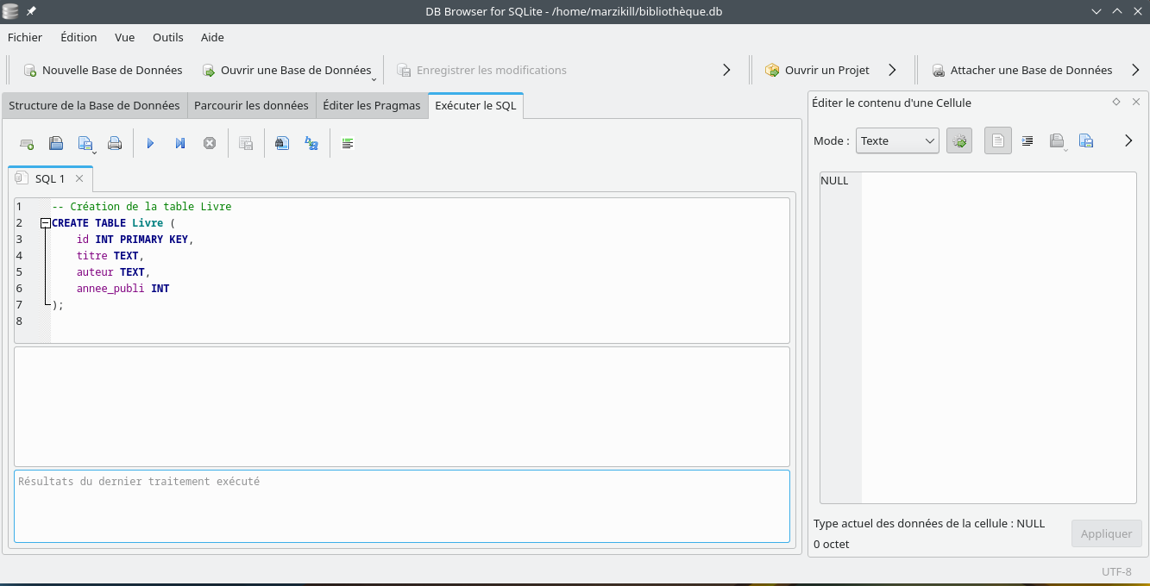Open the Mode combo box showing Texte
The image size is (1150, 586).
point(897,140)
